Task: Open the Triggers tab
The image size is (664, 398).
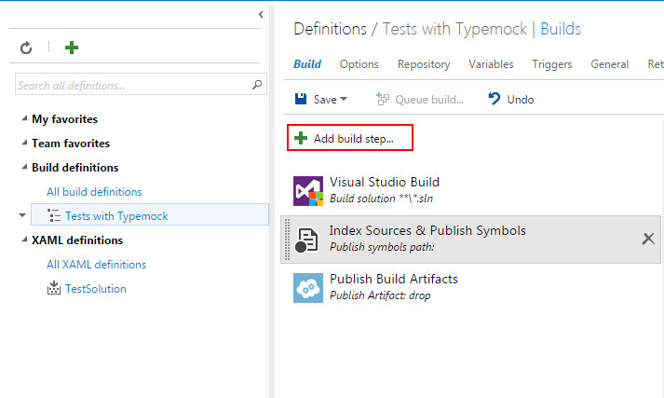Action: pos(552,64)
